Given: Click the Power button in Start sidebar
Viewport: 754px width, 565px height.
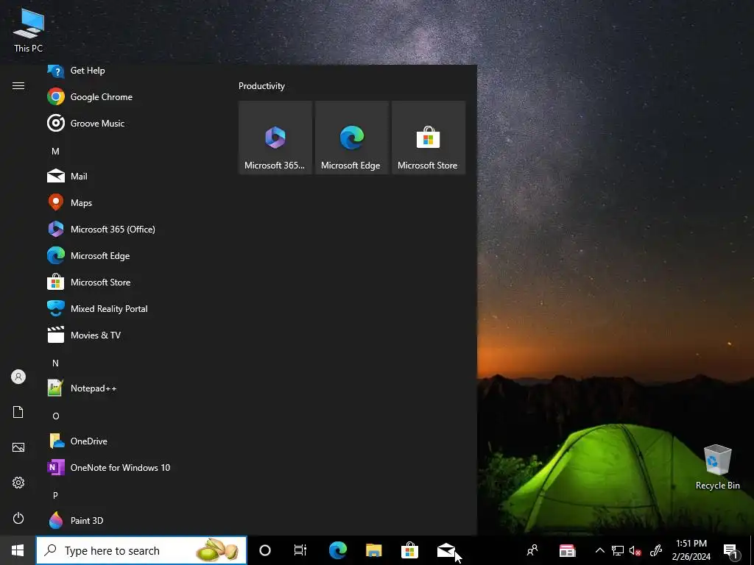Looking at the screenshot, I should tap(18, 518).
